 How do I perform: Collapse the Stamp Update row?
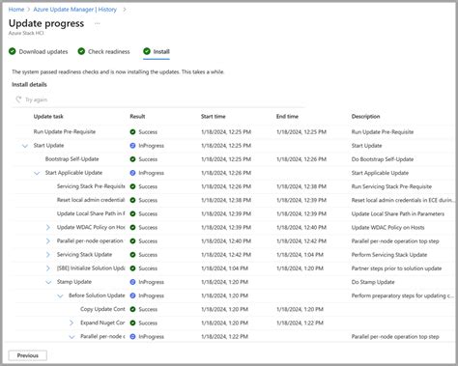pyautogui.click(x=48, y=282)
